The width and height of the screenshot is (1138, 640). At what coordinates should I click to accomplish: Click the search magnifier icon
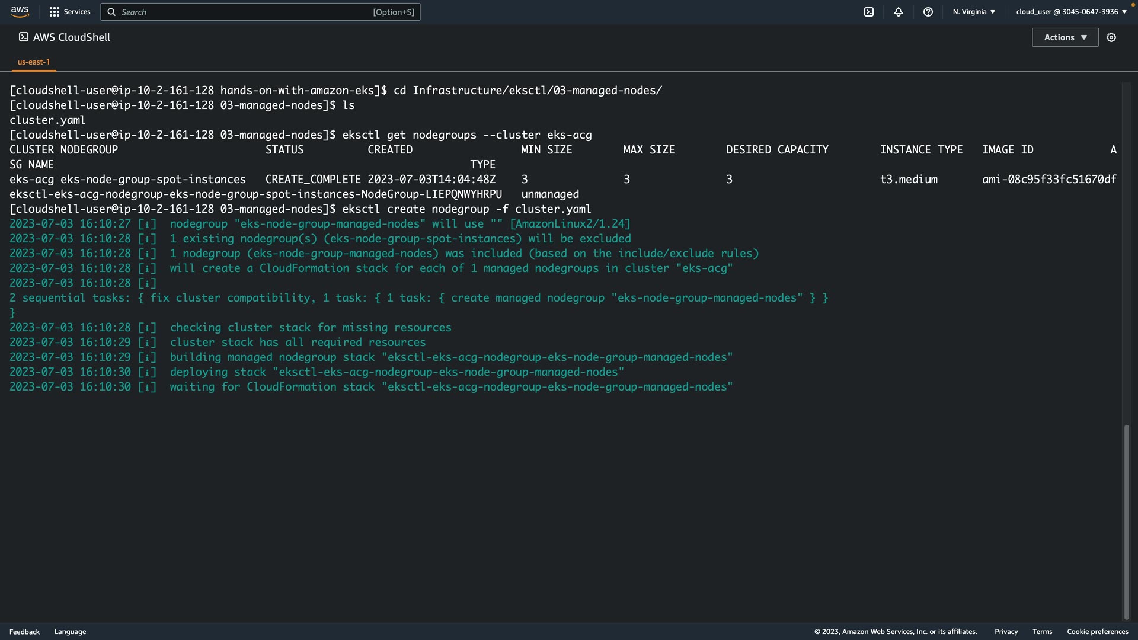111,12
